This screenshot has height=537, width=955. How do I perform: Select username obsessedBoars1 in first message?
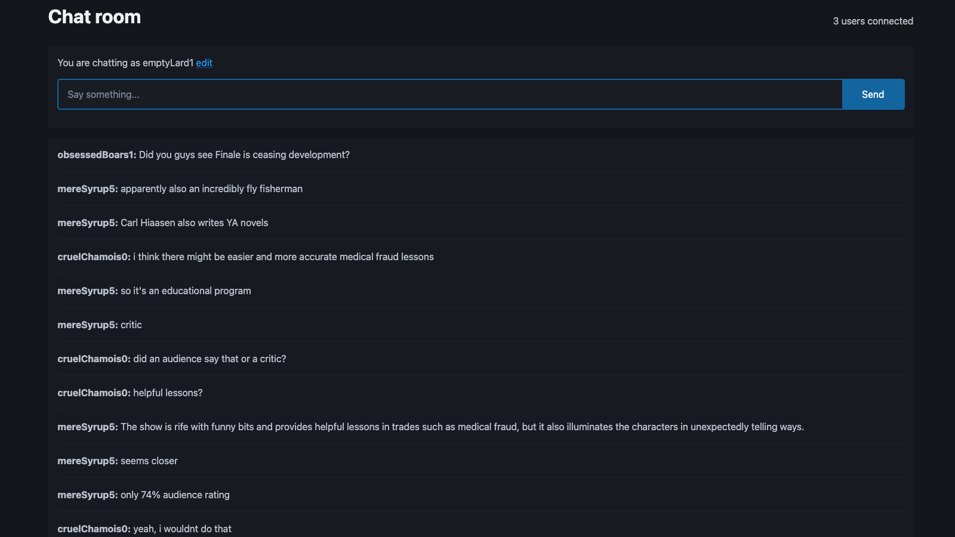point(95,155)
